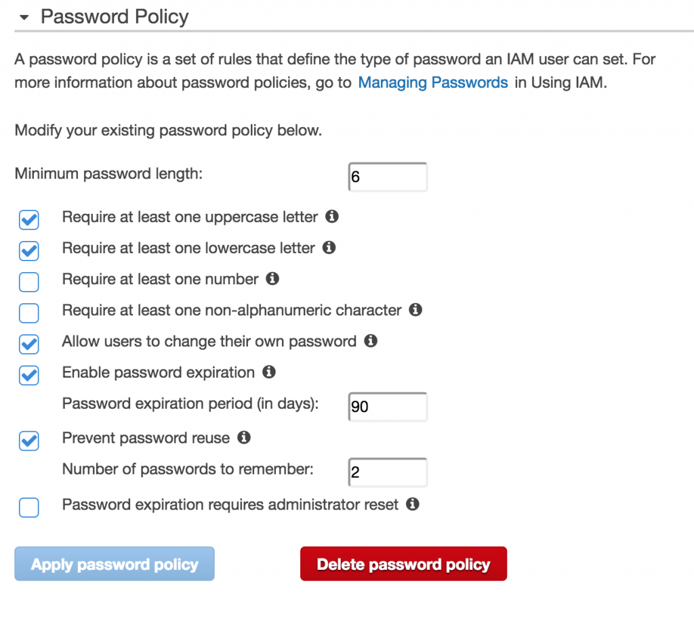This screenshot has height=622, width=694.
Task: Show info for Allow users to change password
Action: coord(371,341)
